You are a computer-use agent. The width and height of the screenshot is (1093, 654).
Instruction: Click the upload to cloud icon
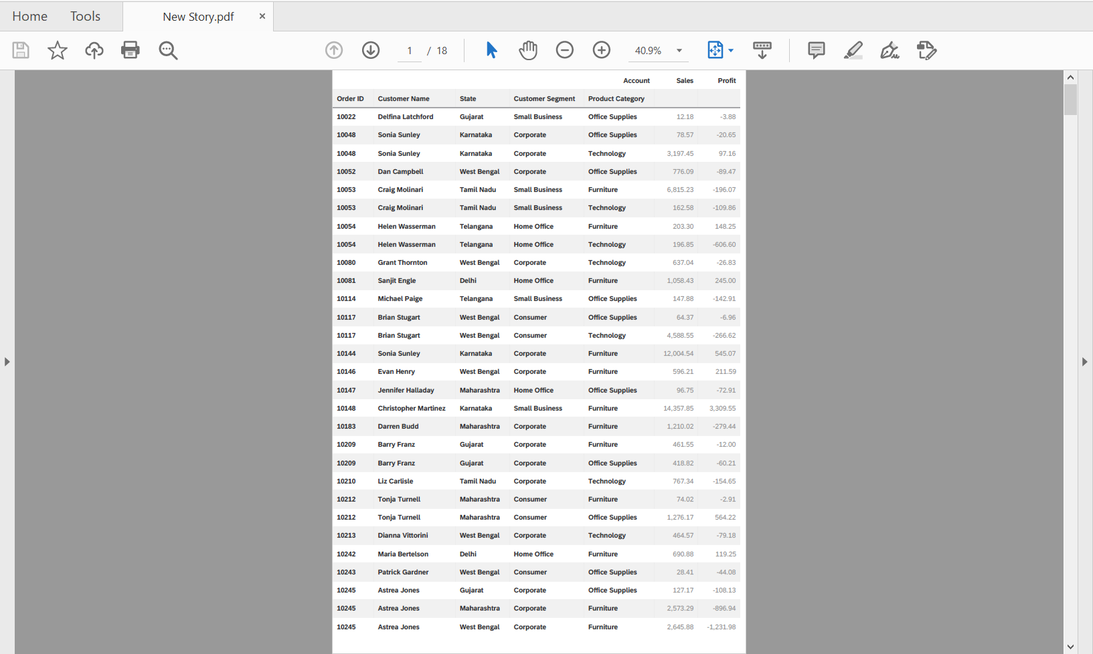94,50
